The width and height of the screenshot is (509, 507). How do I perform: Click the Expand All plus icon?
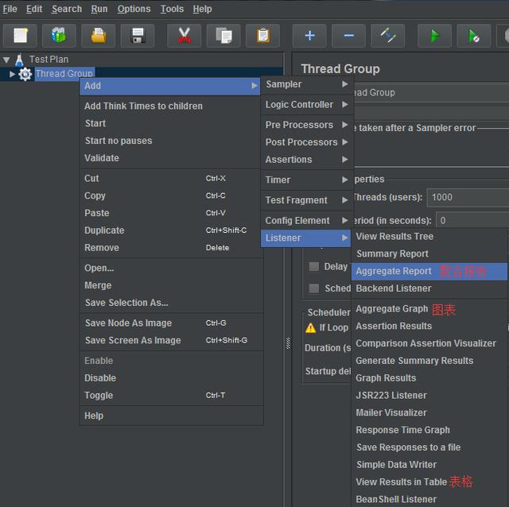pos(309,36)
